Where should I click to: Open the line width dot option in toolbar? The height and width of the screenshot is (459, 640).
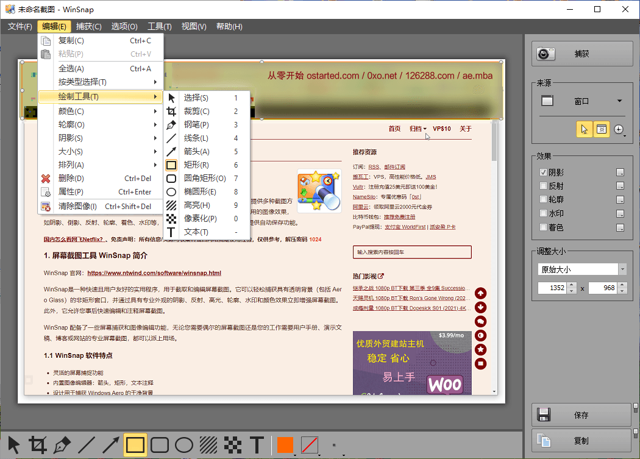pos(334,445)
